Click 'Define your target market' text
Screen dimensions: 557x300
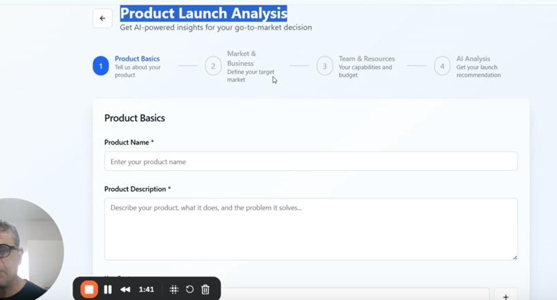[250, 76]
